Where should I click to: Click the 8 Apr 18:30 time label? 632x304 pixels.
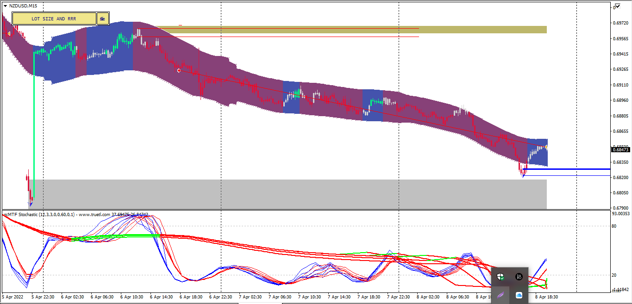[547, 297]
